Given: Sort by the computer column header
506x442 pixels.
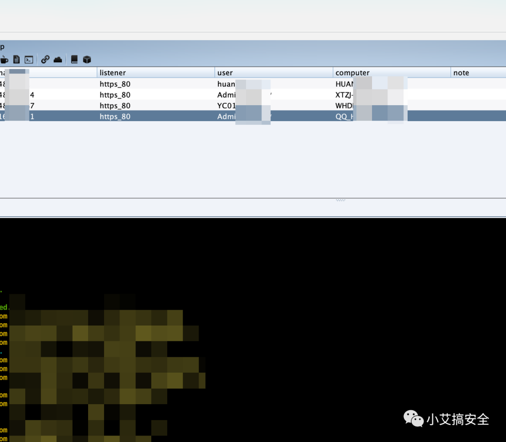Looking at the screenshot, I should [392, 73].
